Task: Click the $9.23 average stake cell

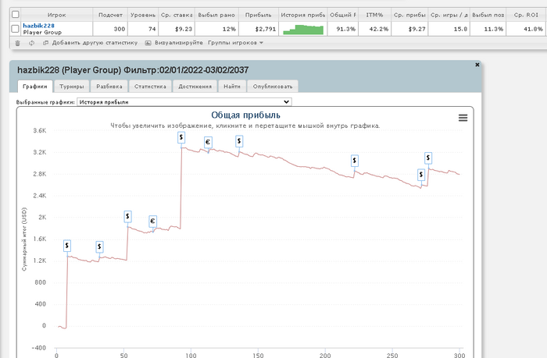Action: point(177,29)
